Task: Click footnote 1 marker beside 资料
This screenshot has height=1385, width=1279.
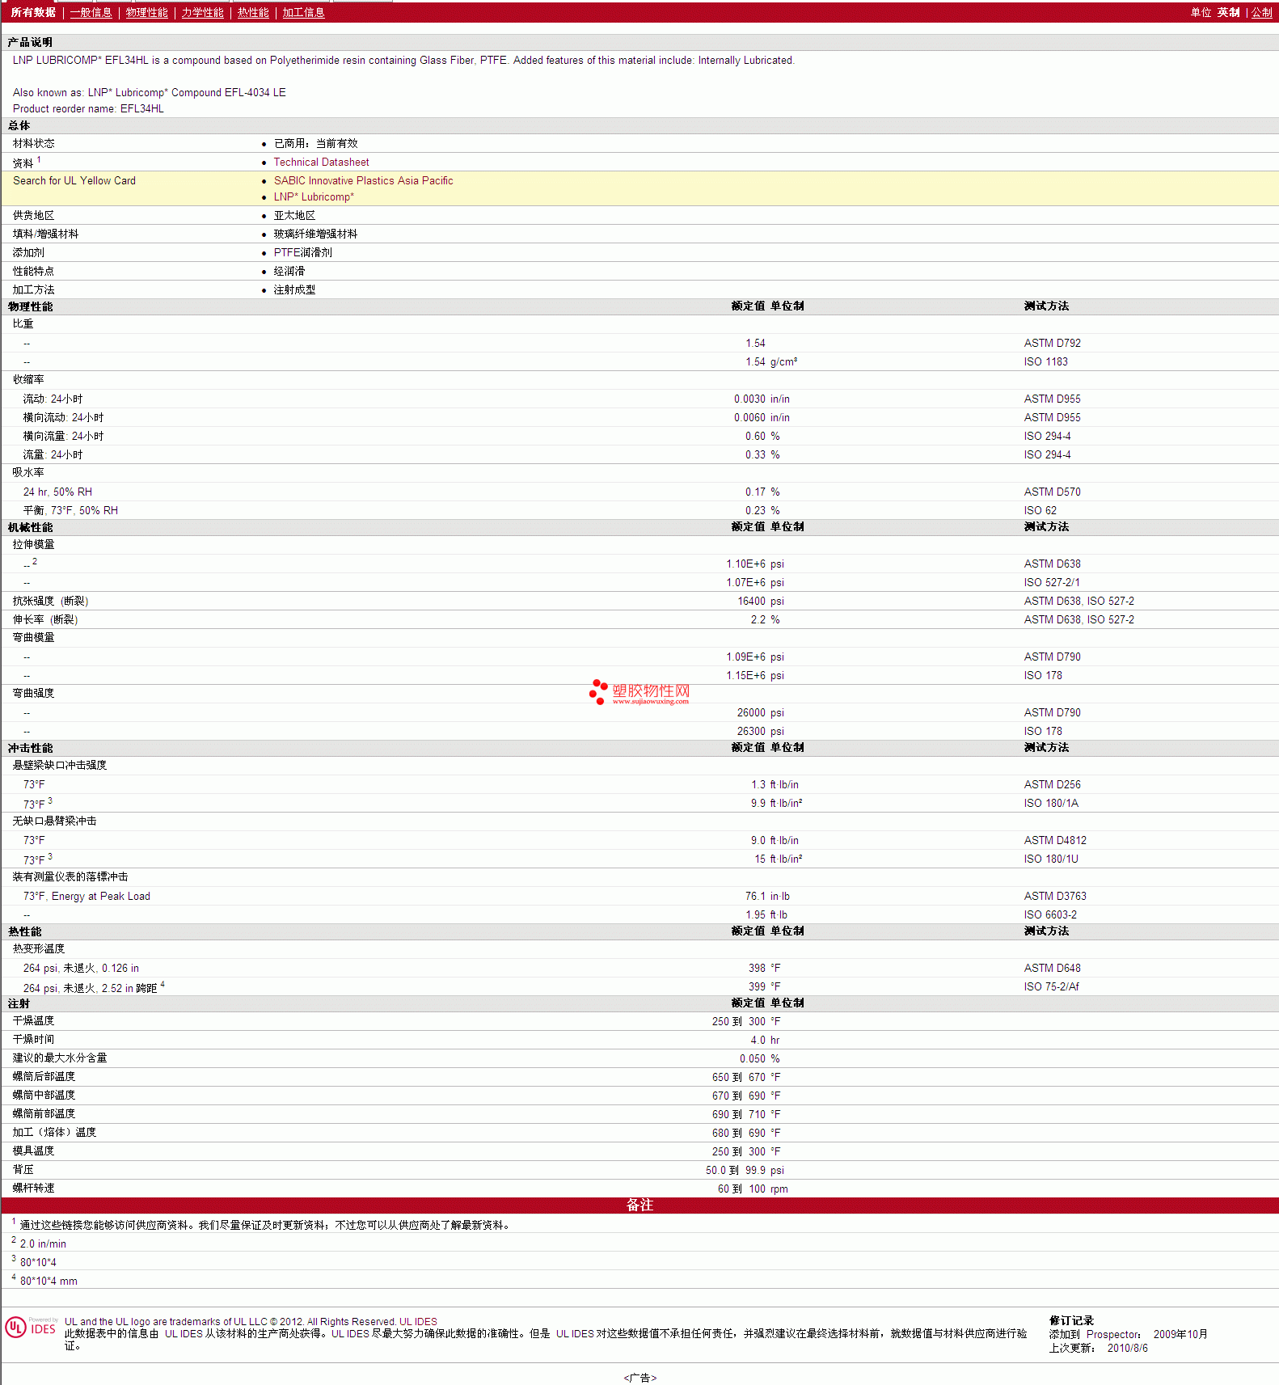Action: [x=39, y=160]
